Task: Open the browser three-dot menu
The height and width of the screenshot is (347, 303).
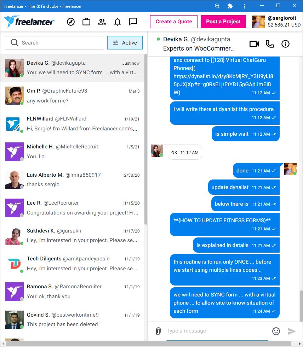Action: (244, 6)
